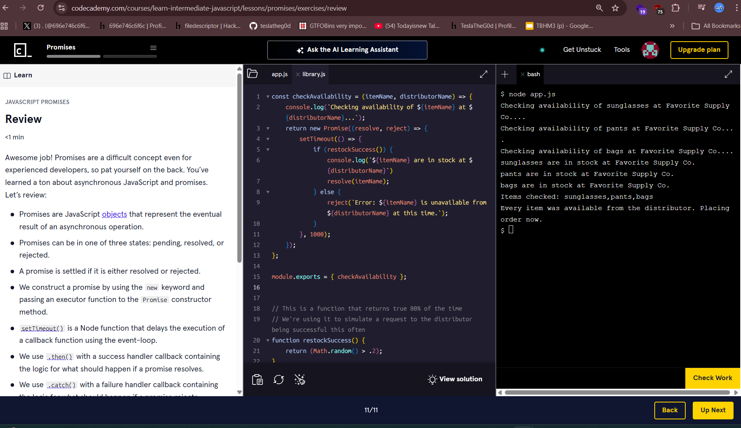Collapse the Promise block on line 3
The image size is (741, 428).
click(x=268, y=128)
